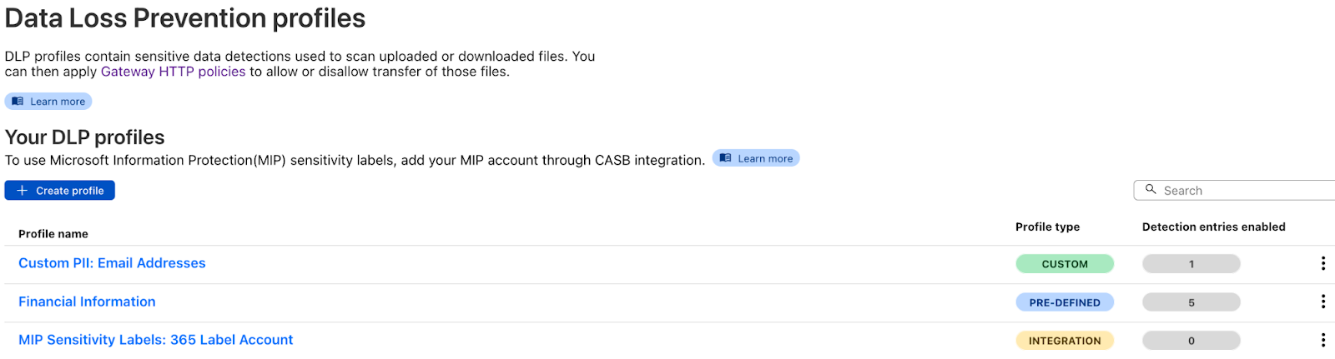Click the detection count pill showing 5
The width and height of the screenshot is (1335, 359).
pos(1191,302)
